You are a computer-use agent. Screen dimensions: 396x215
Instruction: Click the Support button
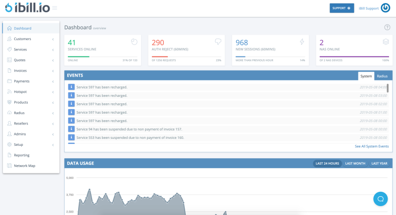click(x=342, y=8)
